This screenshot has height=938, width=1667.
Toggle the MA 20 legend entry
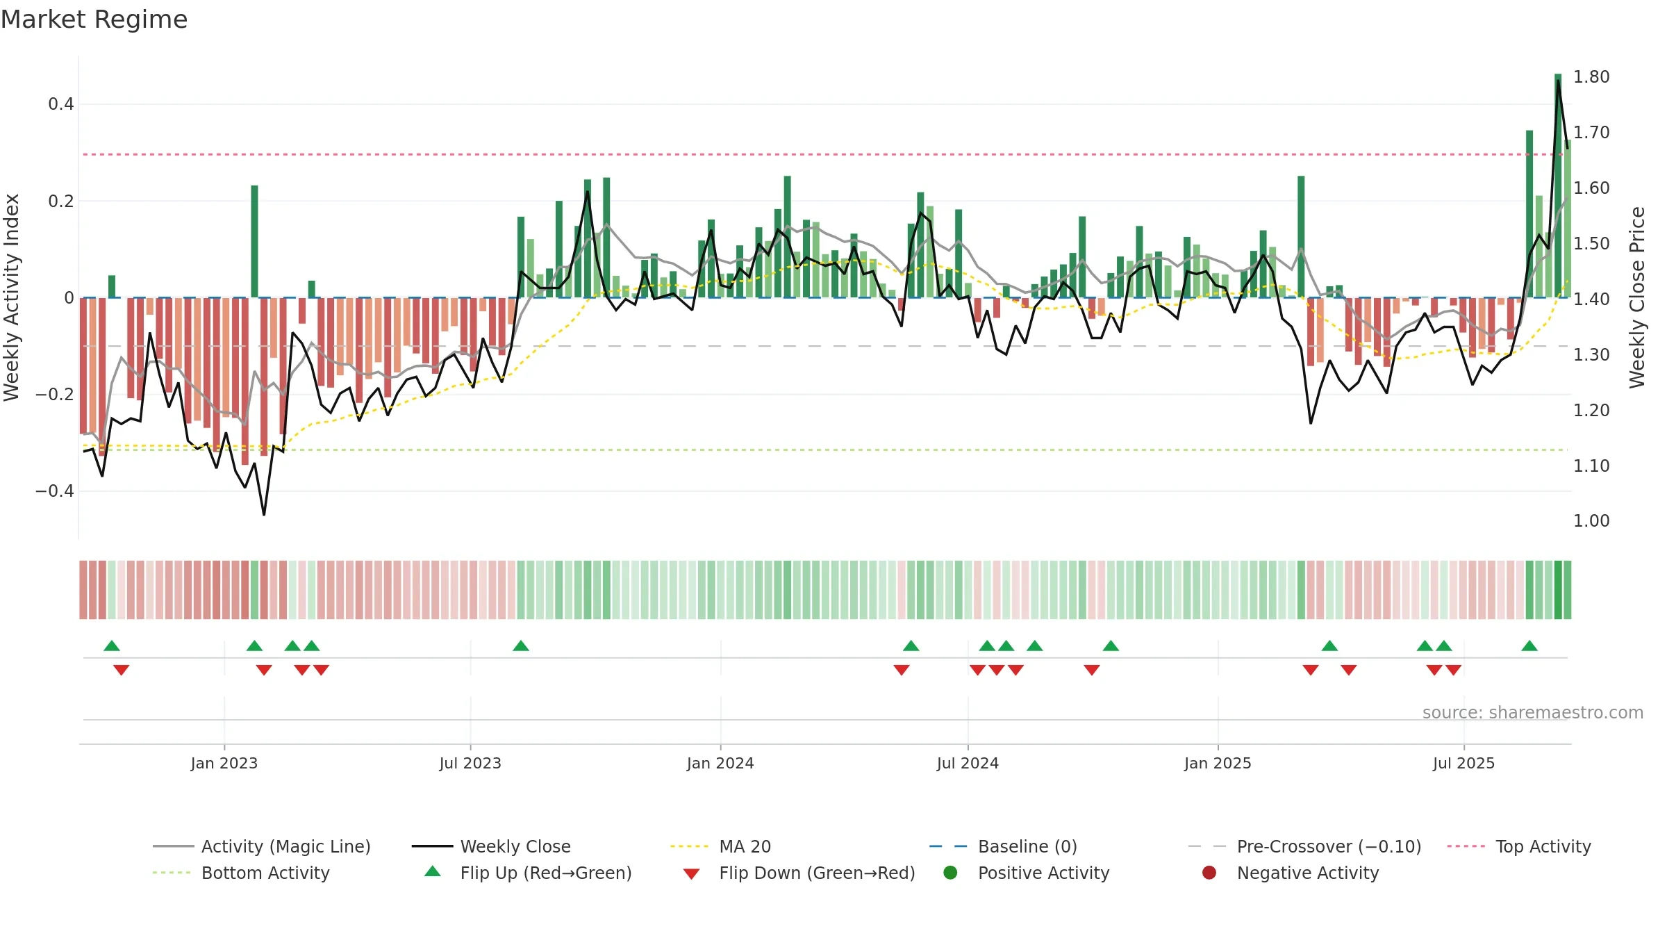pos(720,846)
